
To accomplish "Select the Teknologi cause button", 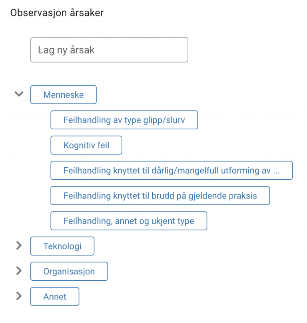I will click(x=62, y=246).
